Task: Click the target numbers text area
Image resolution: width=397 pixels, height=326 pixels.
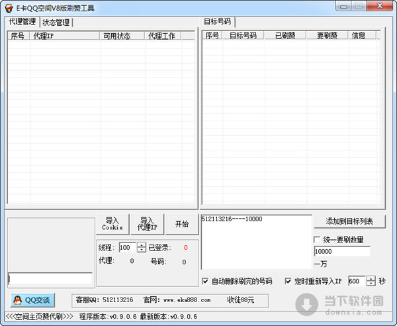Action: [x=256, y=242]
